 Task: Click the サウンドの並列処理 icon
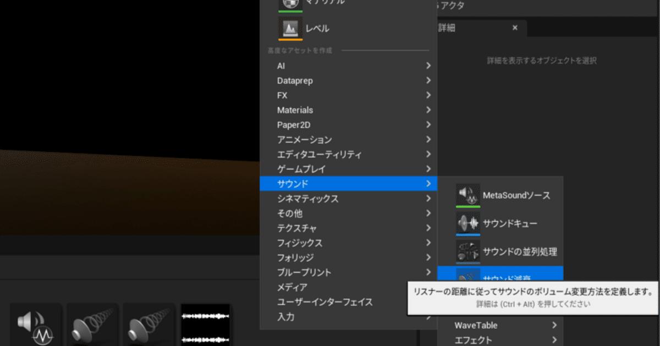[468, 251]
